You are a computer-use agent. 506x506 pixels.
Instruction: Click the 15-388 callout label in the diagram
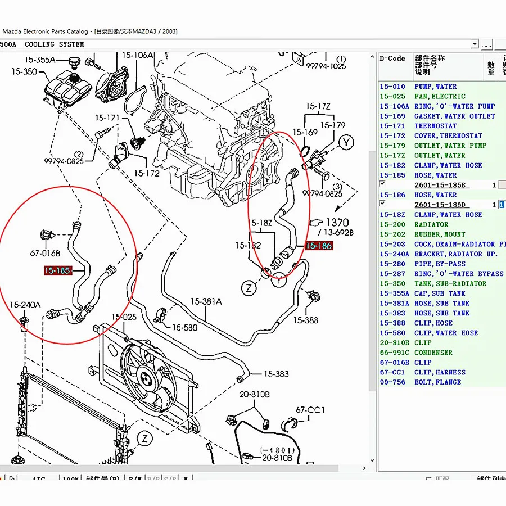306,320
